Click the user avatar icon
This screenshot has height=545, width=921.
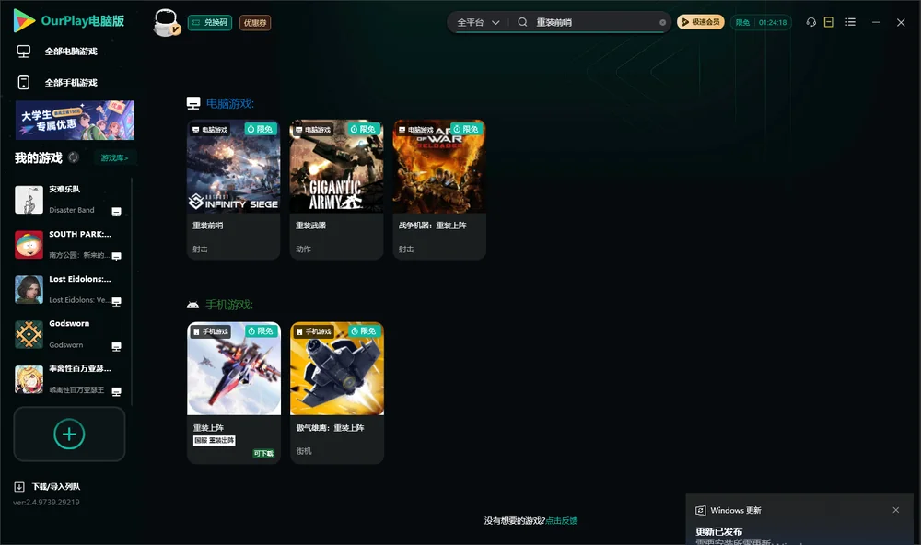coord(166,22)
